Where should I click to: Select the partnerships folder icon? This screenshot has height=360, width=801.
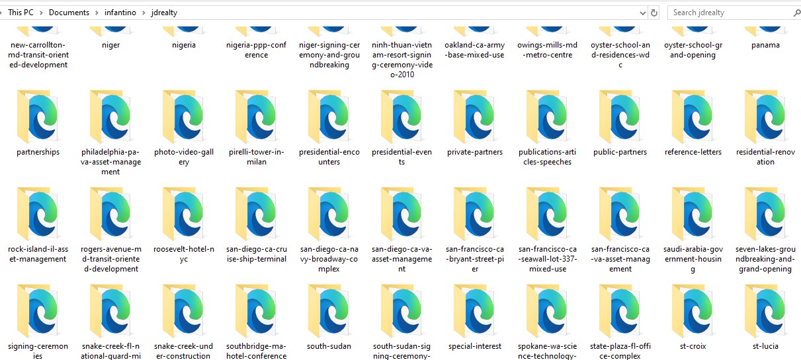point(38,117)
